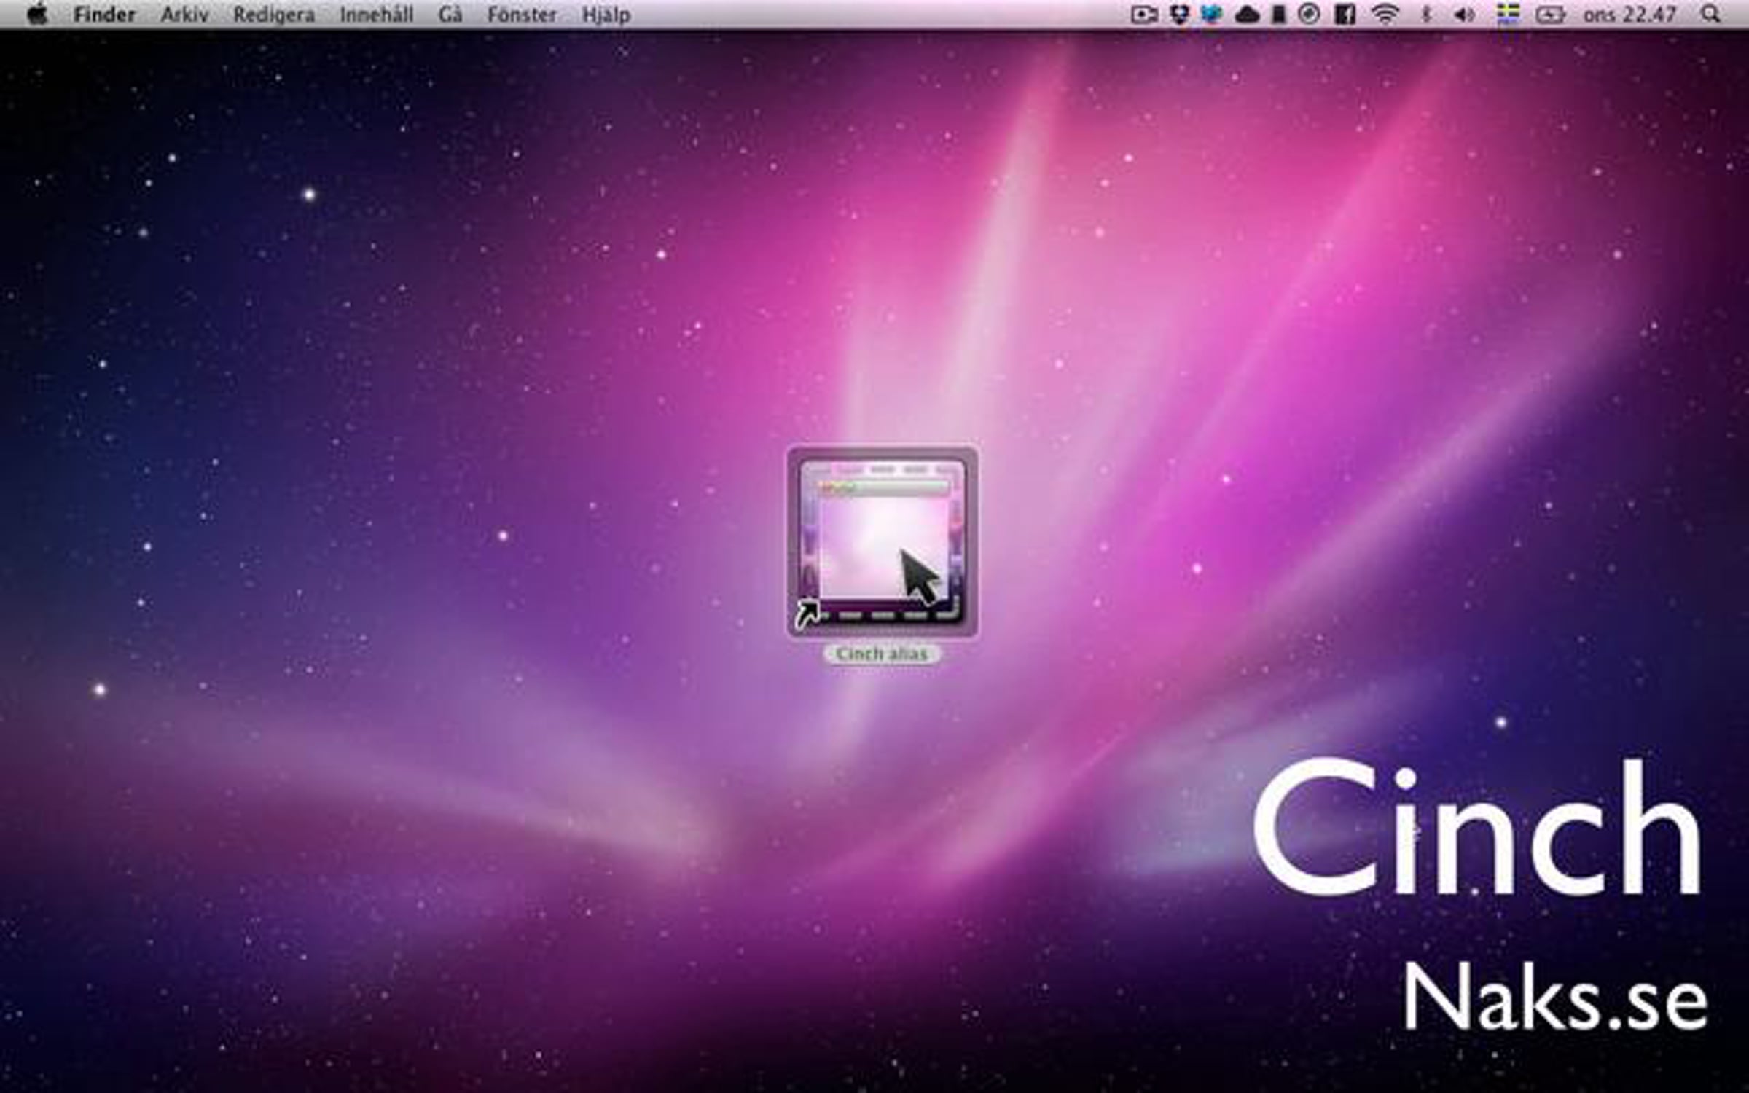Image resolution: width=1749 pixels, height=1093 pixels.
Task: Click the Cinch alias file name label
Action: [882, 654]
